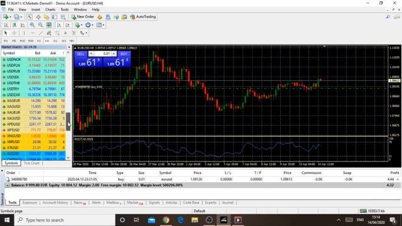
Task: Expand the Templates dropdown arrow
Action: [x=104, y=25]
